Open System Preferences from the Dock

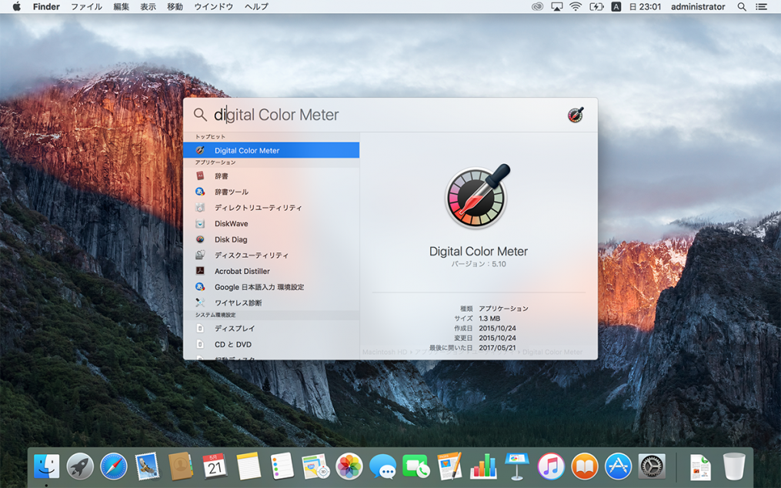(x=652, y=466)
